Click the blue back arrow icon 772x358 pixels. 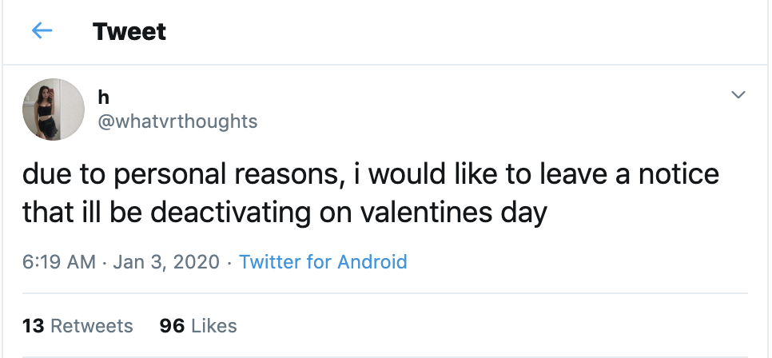pos(42,31)
